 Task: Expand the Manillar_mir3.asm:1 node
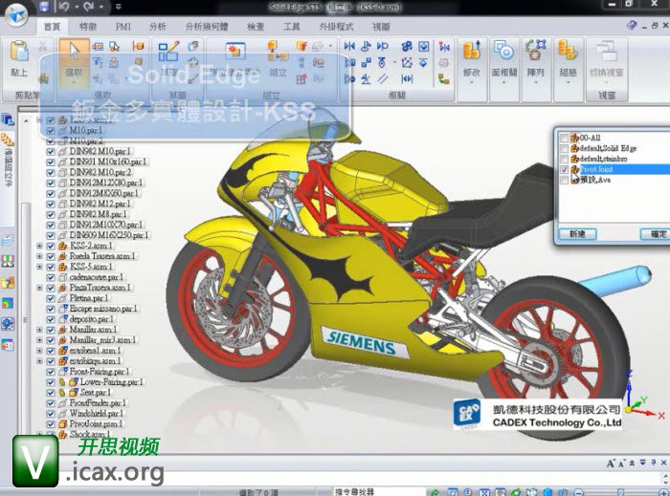[39, 340]
